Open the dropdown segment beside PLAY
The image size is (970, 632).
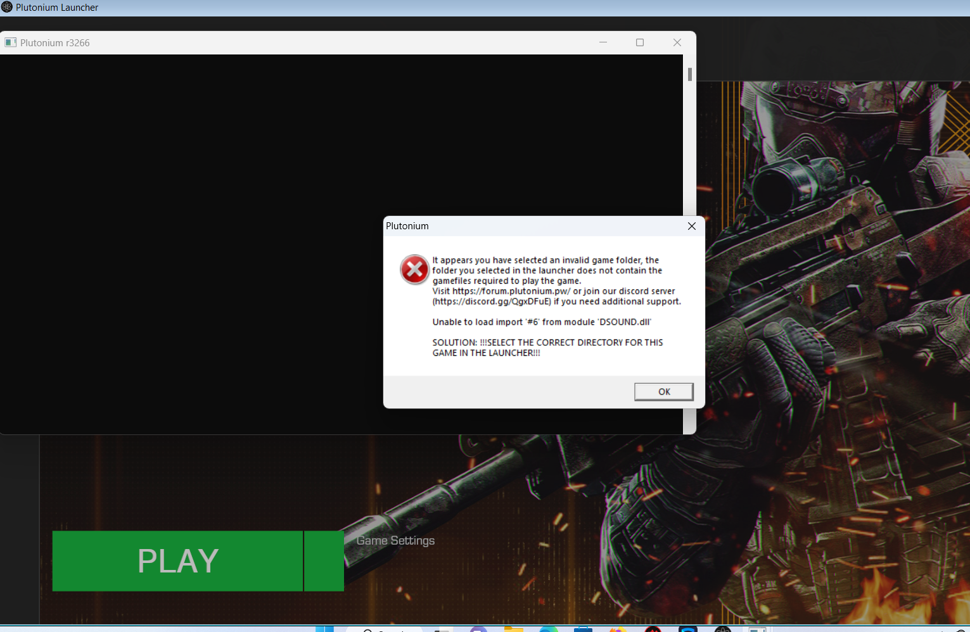coord(324,561)
